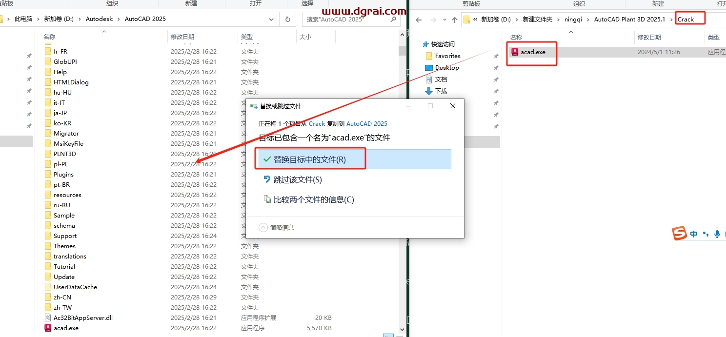The image size is (726, 337).
Task: Open address history dropdown in left window
Action: pos(272,20)
